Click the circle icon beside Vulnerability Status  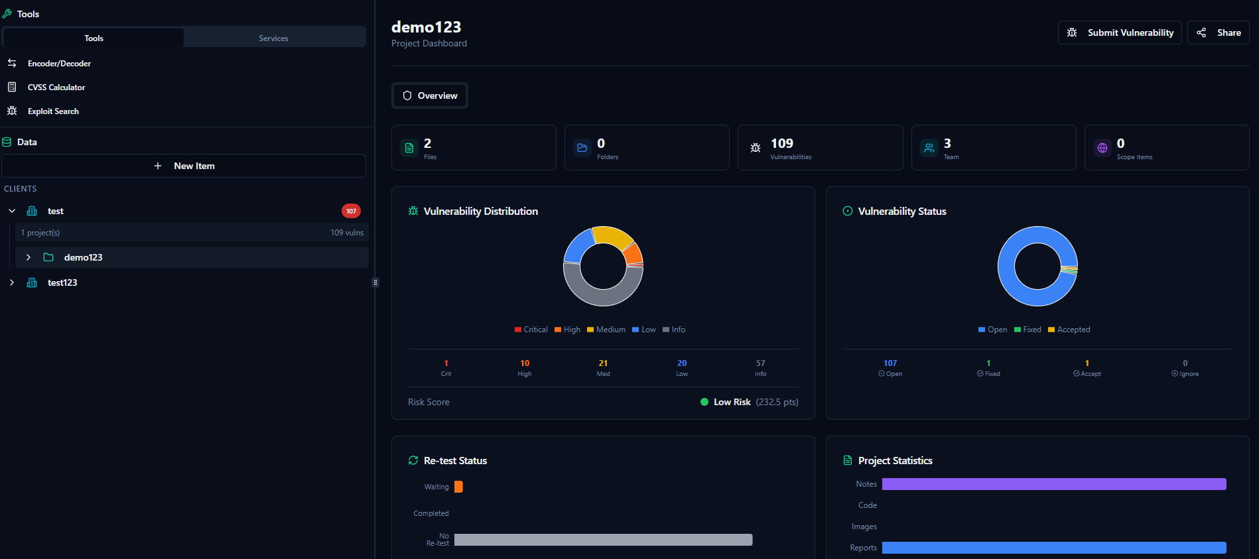coord(848,211)
